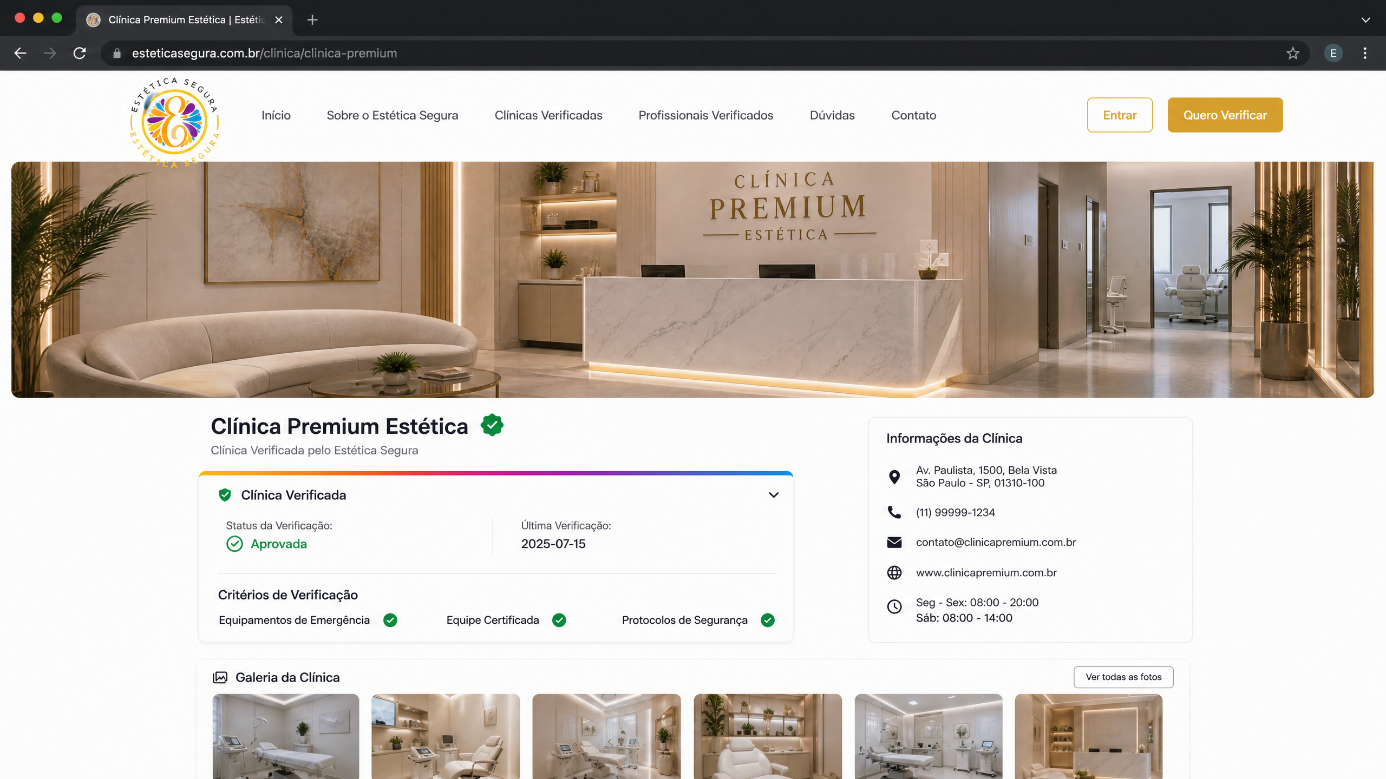Click the website globe icon

pyautogui.click(x=894, y=572)
